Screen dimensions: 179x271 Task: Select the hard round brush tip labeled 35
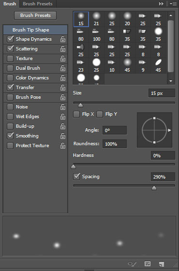tap(158, 35)
